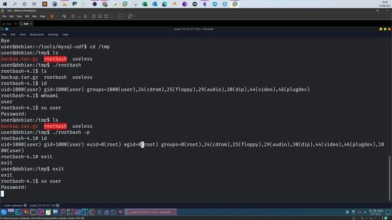
Task: Open the VMware snapshot manager
Action: [x=85, y=16]
